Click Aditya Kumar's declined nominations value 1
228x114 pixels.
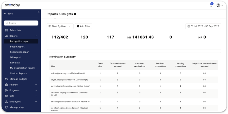160,86
